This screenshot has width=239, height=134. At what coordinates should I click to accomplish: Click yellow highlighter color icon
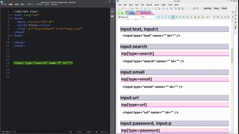click(208, 17)
